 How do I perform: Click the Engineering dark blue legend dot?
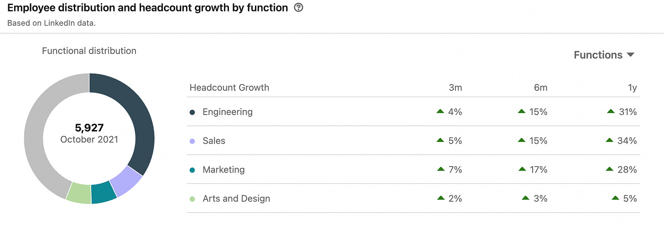coord(192,112)
